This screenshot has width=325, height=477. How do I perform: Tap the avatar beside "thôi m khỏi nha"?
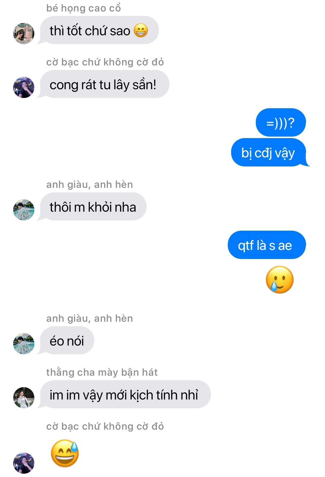[24, 210]
